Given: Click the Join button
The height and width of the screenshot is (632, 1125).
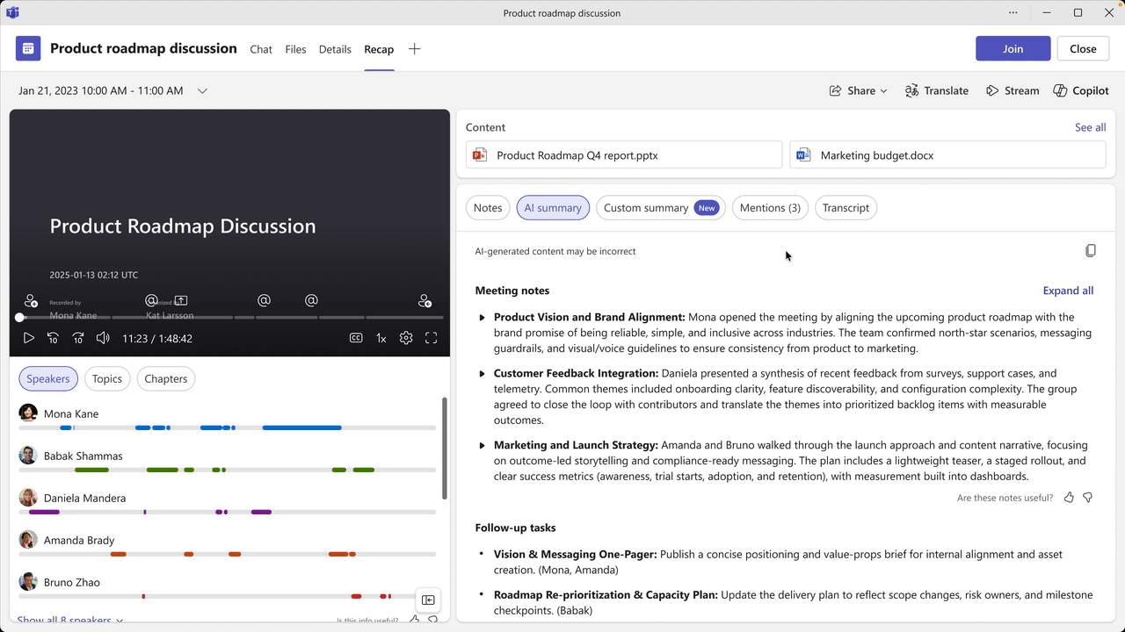Looking at the screenshot, I should click(x=1012, y=49).
